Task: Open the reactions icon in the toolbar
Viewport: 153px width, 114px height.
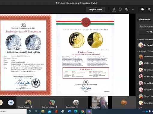Action: (x=127, y=9)
